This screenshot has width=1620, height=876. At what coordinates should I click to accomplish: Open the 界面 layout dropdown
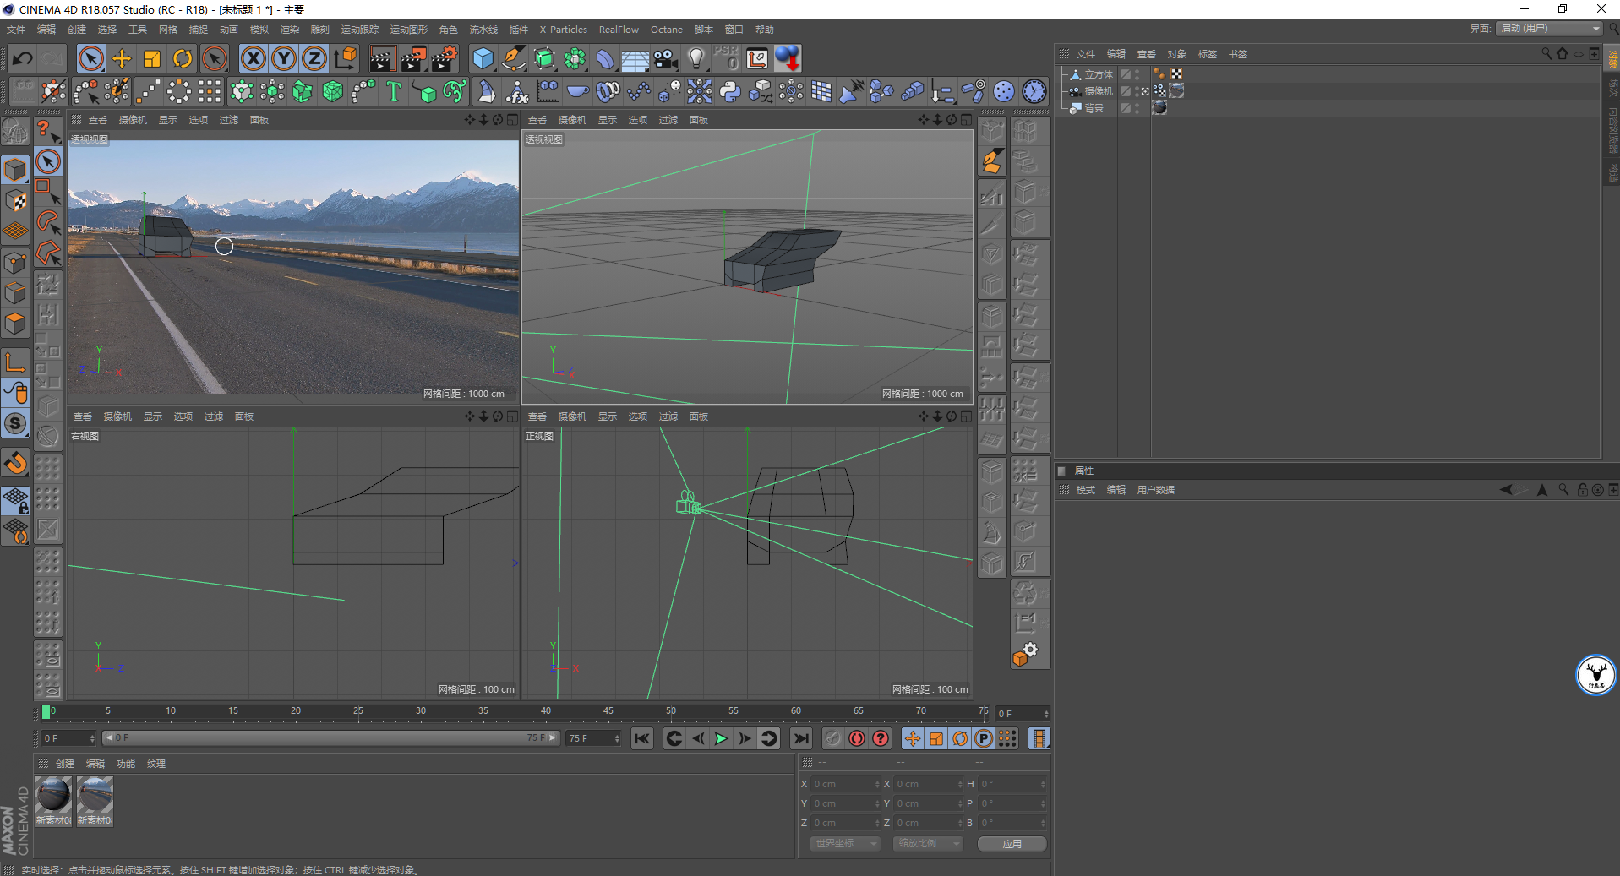(1549, 29)
